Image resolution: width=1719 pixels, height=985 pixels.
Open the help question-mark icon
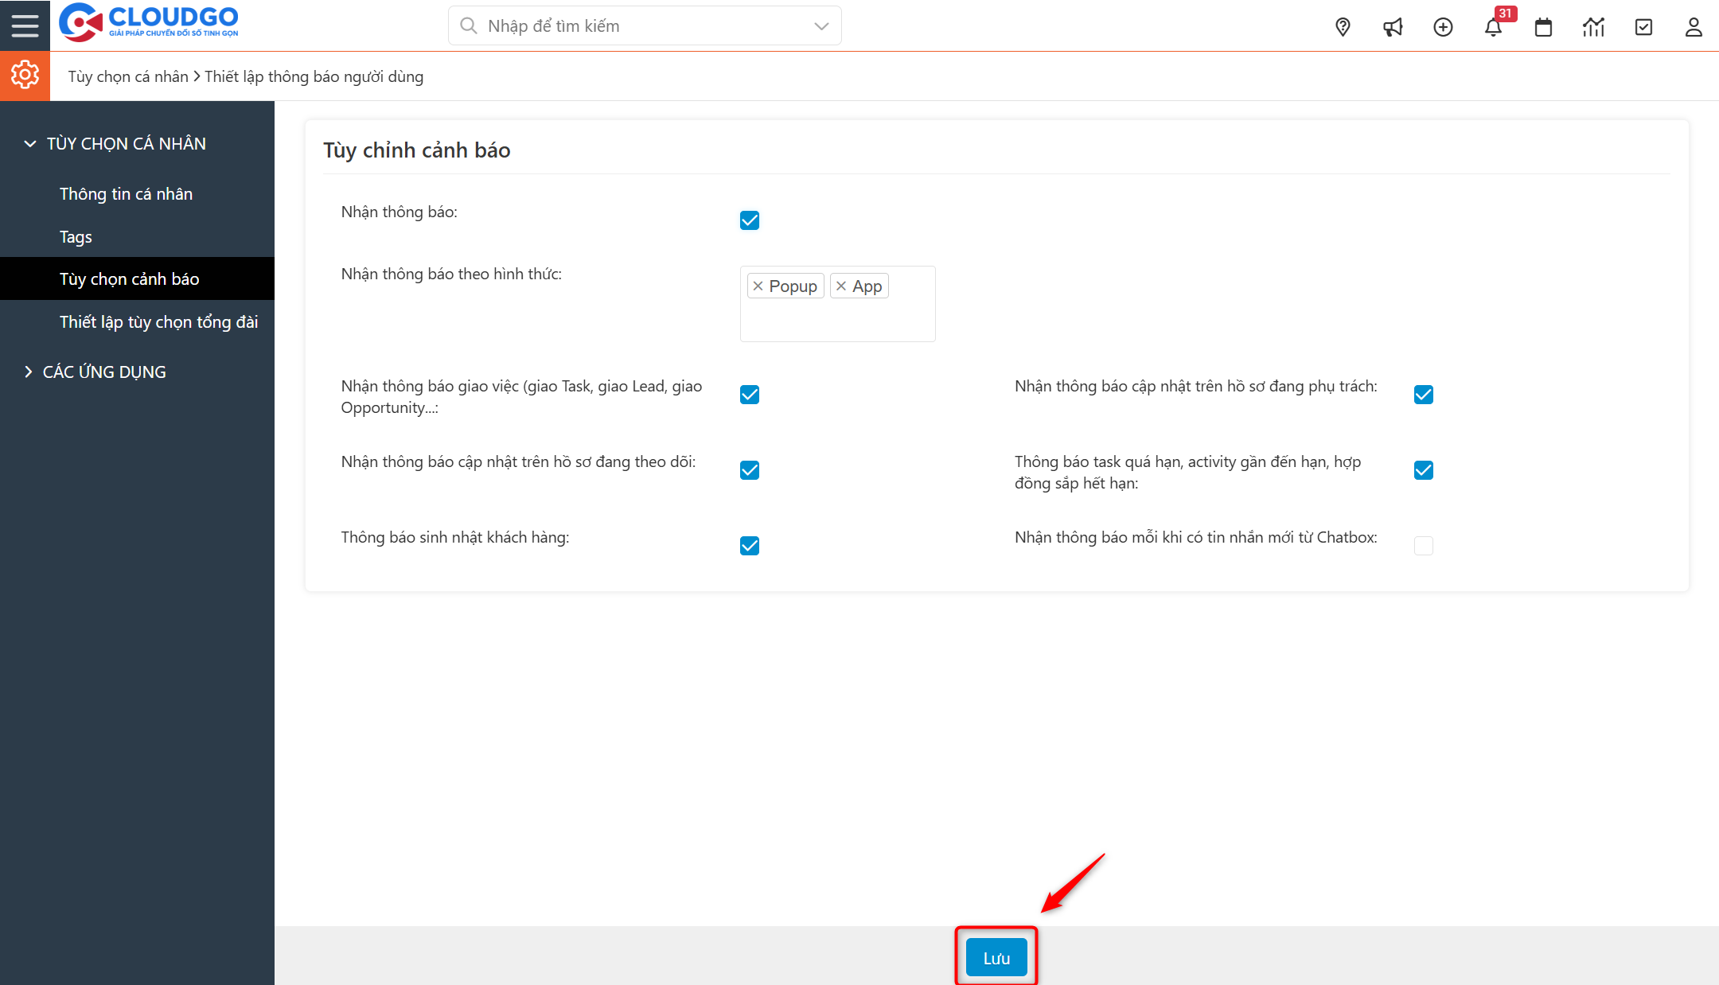[1343, 26]
